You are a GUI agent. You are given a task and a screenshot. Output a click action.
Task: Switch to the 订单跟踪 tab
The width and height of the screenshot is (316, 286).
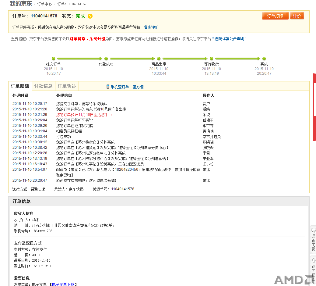[x=20, y=86]
